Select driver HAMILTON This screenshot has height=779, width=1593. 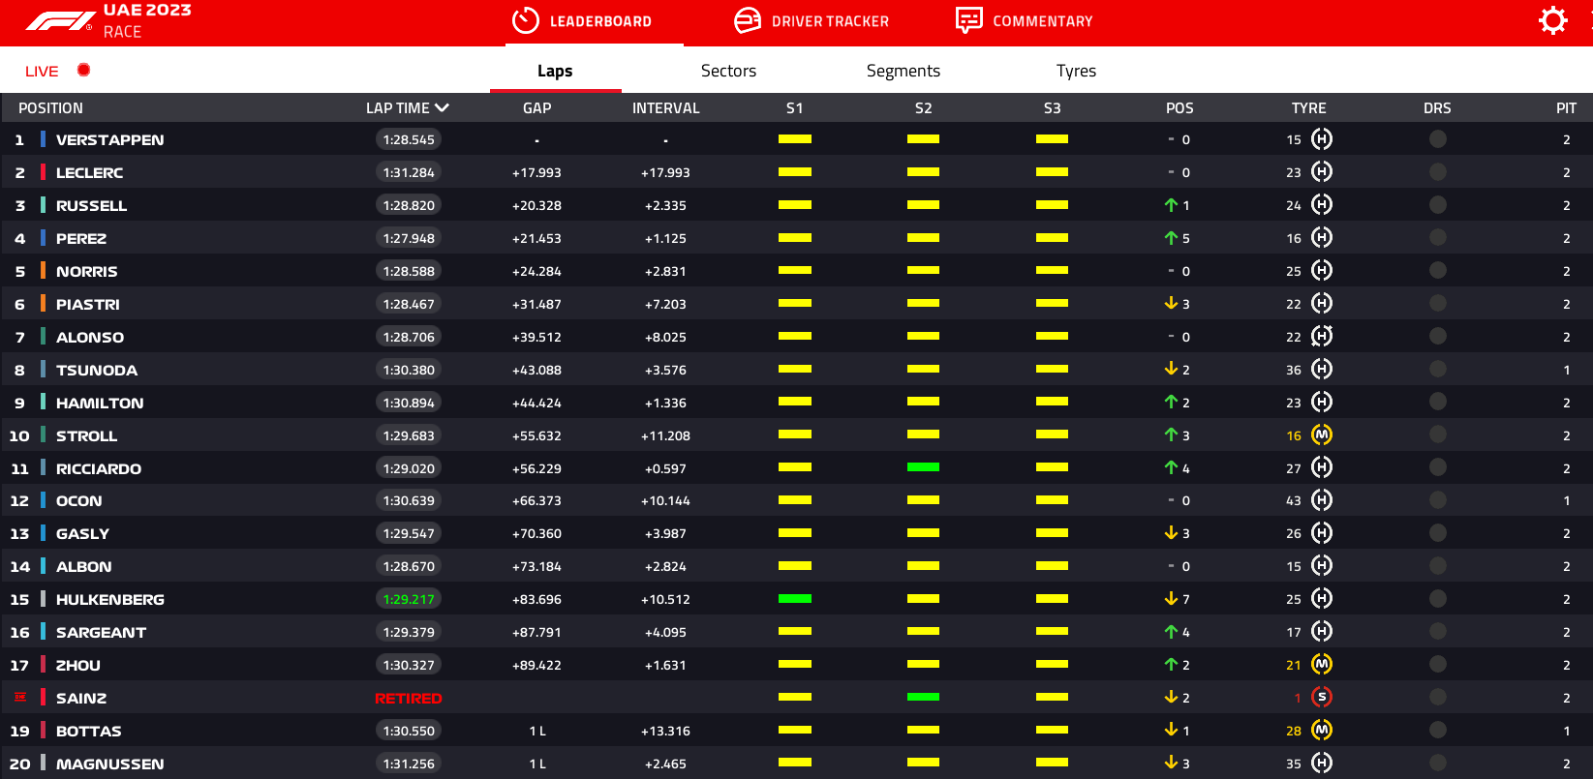(100, 404)
